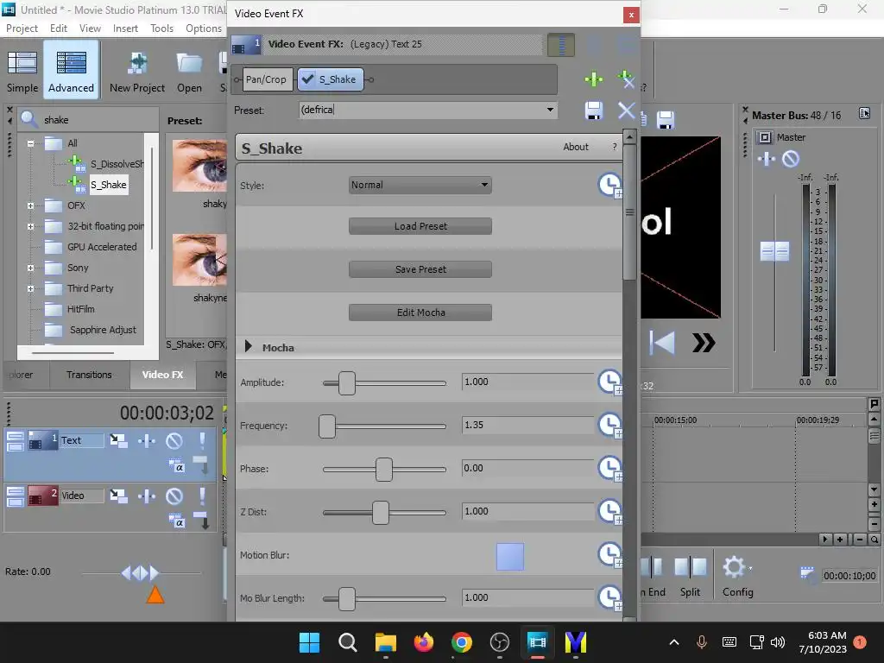Collapse the All folder in tree
Viewport: 884px width, 663px height.
click(x=30, y=143)
